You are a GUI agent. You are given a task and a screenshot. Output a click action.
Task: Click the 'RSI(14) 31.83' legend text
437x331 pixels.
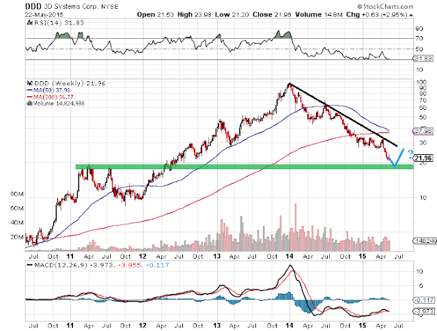pos(59,23)
